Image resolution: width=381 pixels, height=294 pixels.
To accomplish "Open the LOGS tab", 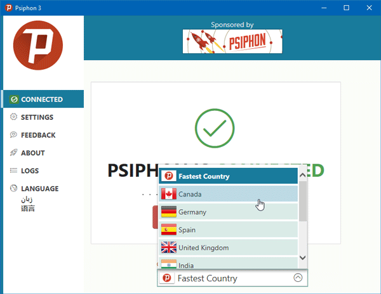I will (43, 170).
